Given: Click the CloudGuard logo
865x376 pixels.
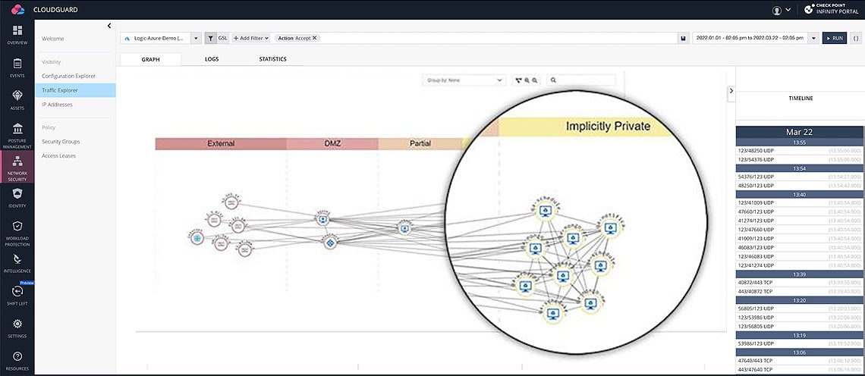Looking at the screenshot, I should [x=17, y=9].
